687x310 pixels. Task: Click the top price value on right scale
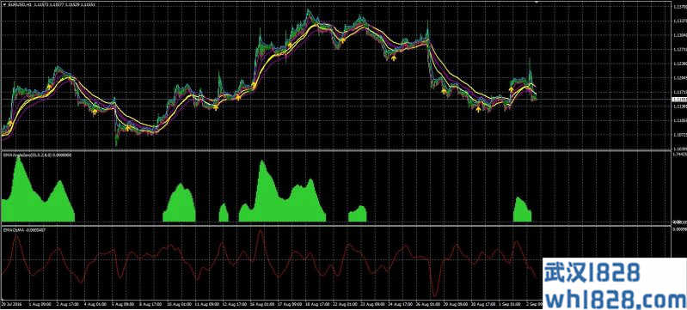[x=679, y=7]
